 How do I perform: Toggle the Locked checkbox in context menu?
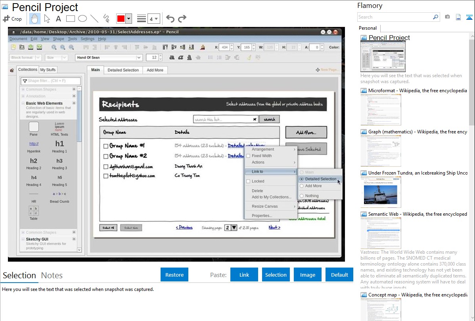[x=248, y=181]
